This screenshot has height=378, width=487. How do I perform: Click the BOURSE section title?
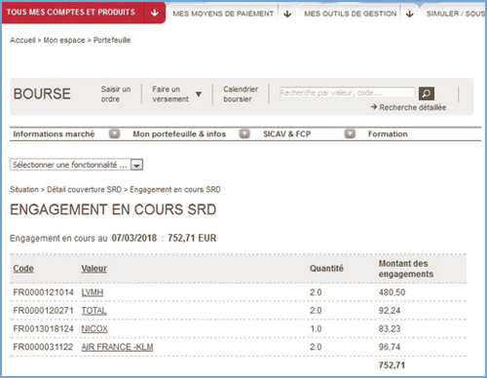[42, 94]
